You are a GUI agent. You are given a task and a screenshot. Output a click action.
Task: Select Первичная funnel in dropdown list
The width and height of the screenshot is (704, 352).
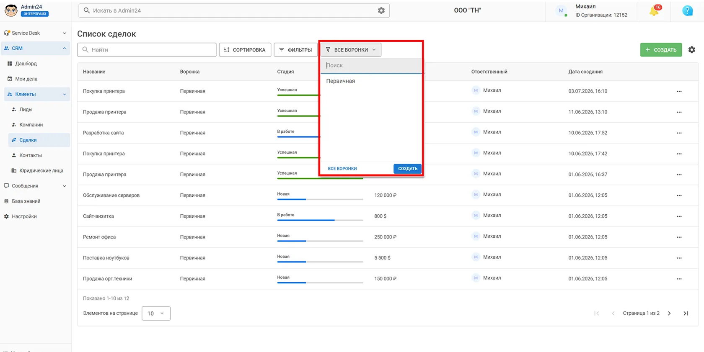pos(371,81)
